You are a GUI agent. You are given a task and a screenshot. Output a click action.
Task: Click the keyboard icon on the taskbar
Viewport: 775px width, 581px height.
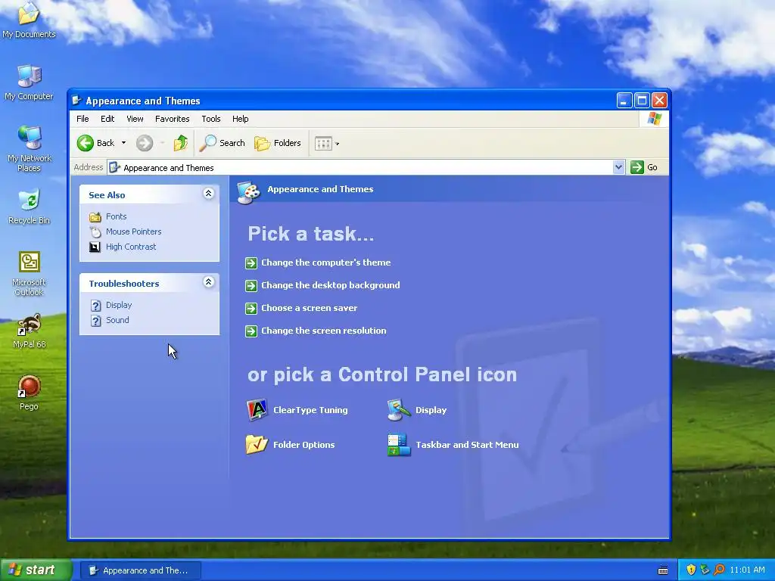pos(663,570)
